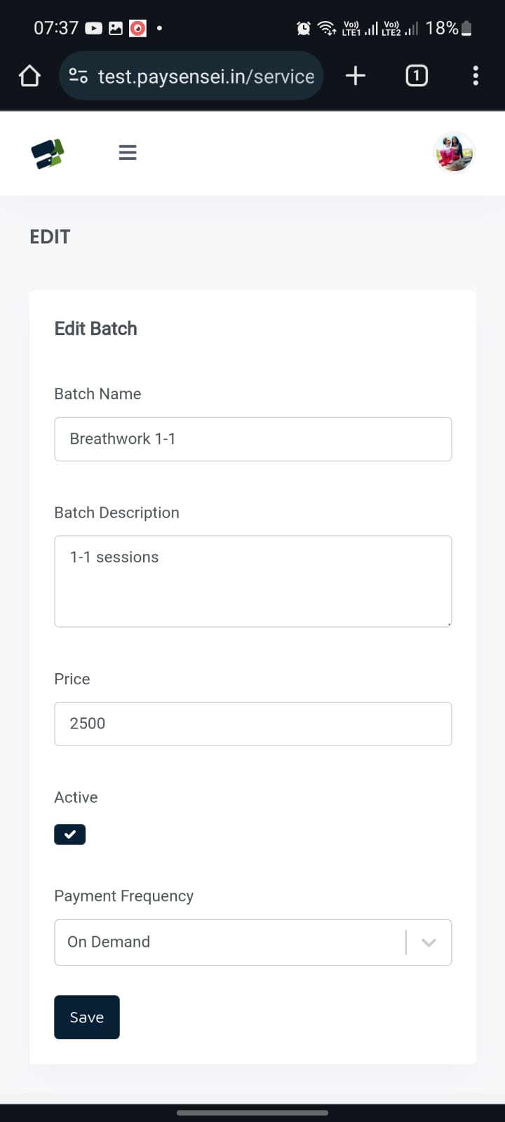Open a new tab with plus icon
This screenshot has width=505, height=1122.
coord(356,76)
